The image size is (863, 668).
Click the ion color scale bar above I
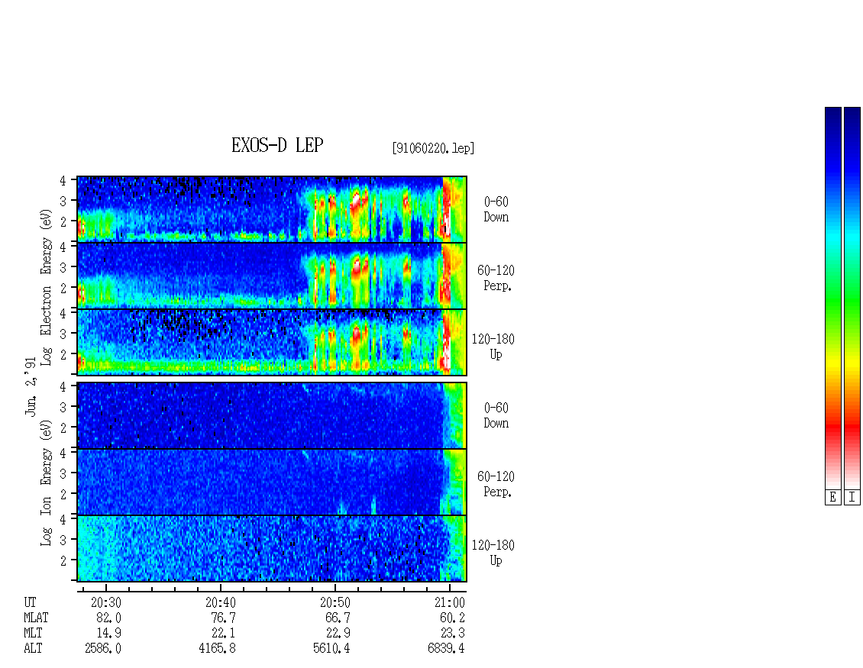pos(852,298)
